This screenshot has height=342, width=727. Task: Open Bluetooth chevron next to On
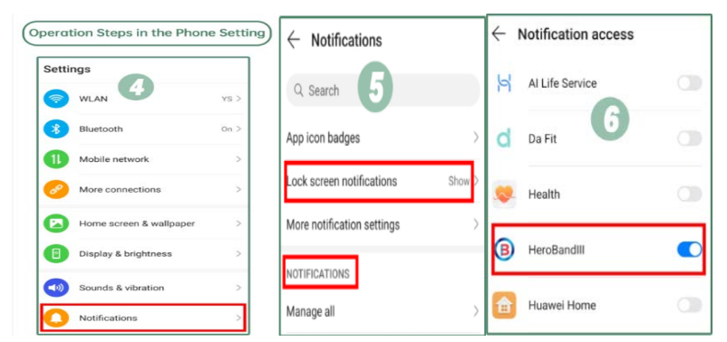(238, 129)
